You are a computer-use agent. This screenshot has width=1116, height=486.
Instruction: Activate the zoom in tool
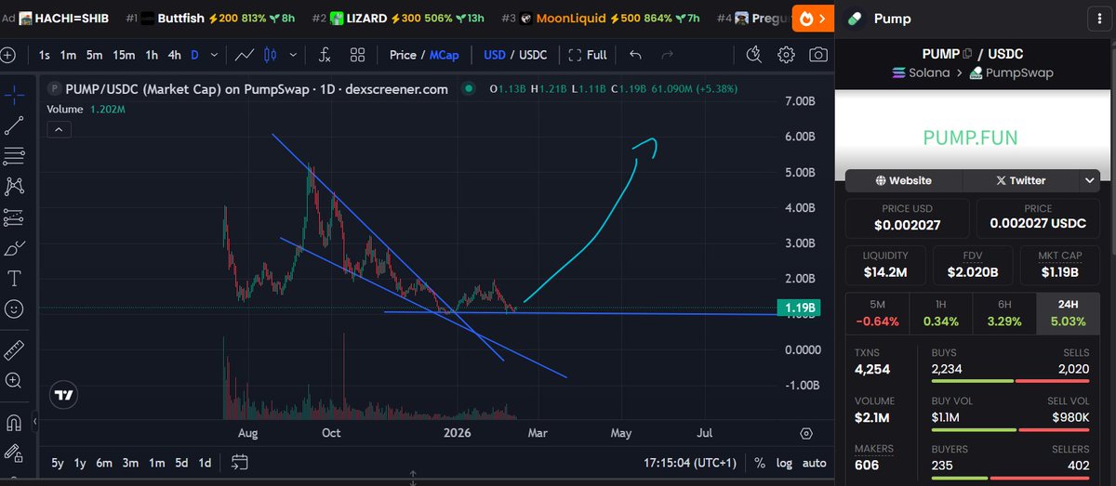(x=14, y=380)
